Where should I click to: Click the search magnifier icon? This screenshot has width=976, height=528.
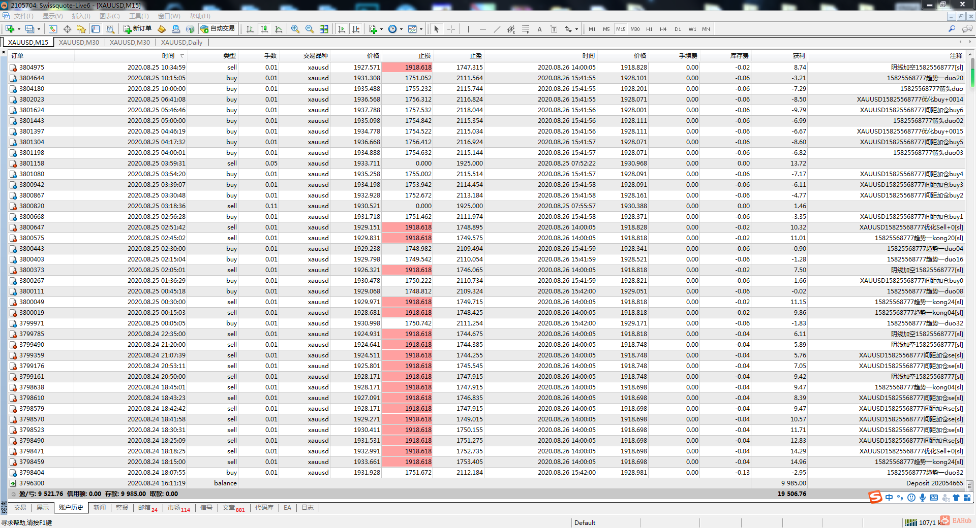[952, 29]
